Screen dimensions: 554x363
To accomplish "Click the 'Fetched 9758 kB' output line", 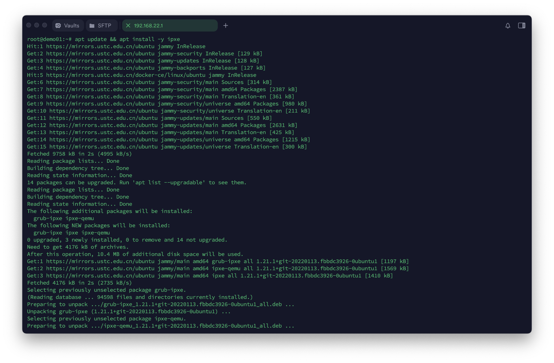I will [79, 154].
